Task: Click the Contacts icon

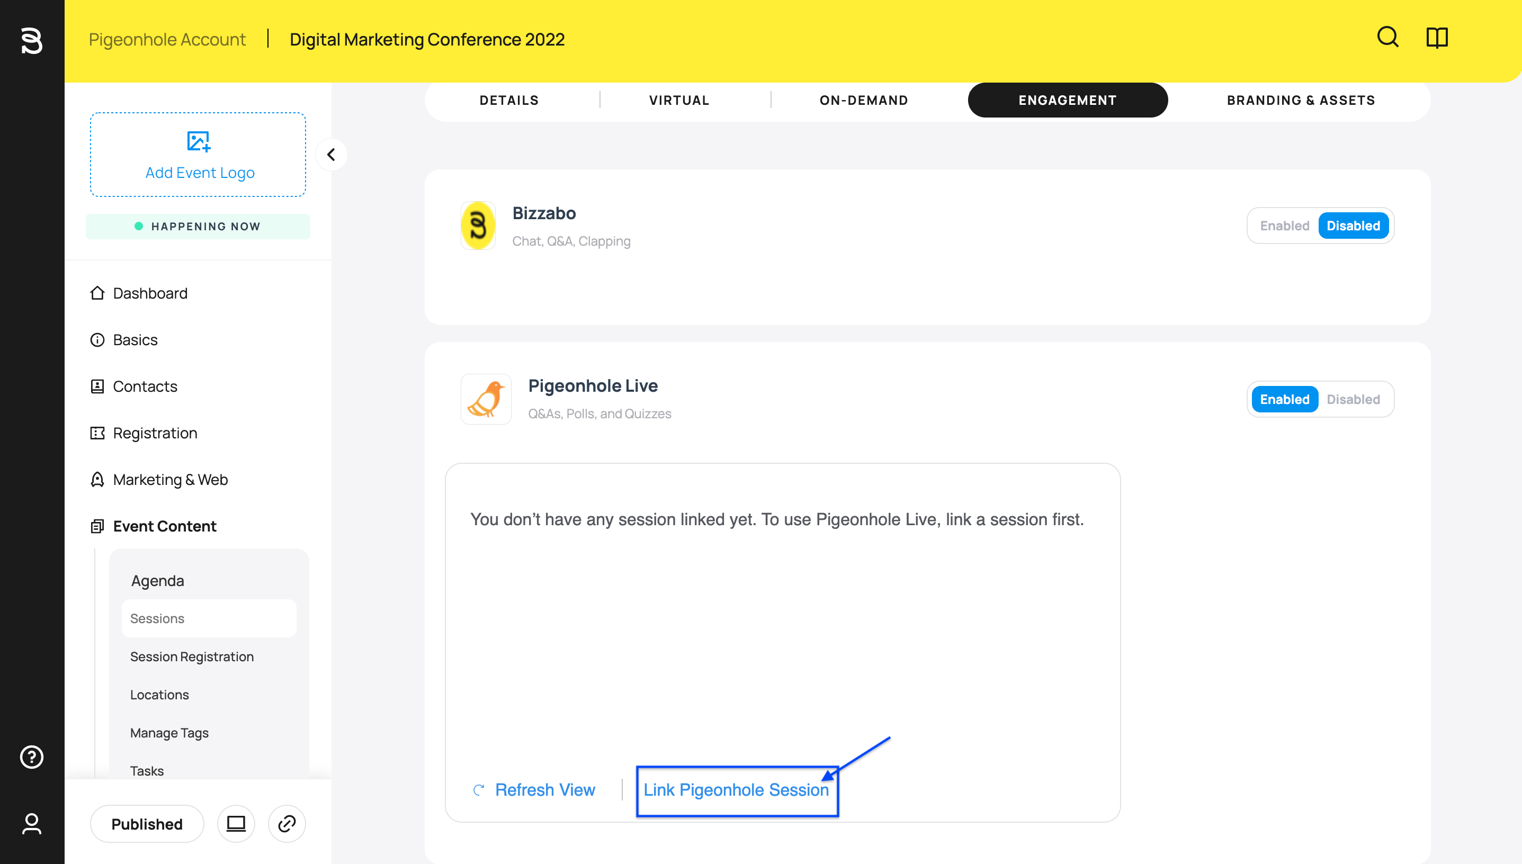Action: point(97,386)
